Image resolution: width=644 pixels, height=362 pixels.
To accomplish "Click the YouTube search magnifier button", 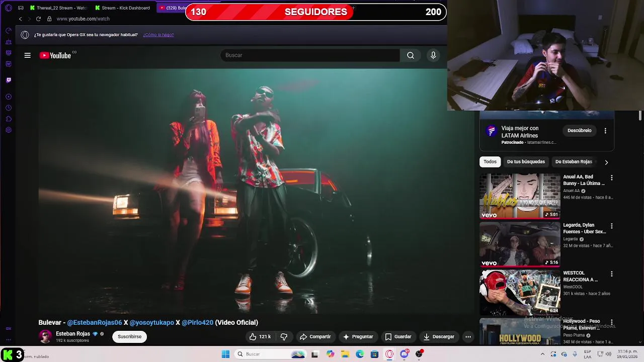I will (x=411, y=55).
